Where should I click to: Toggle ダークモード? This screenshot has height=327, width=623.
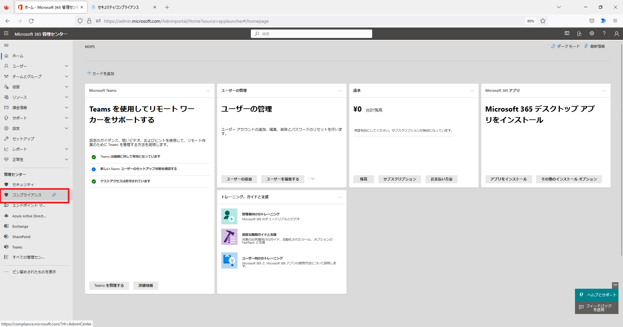565,46
